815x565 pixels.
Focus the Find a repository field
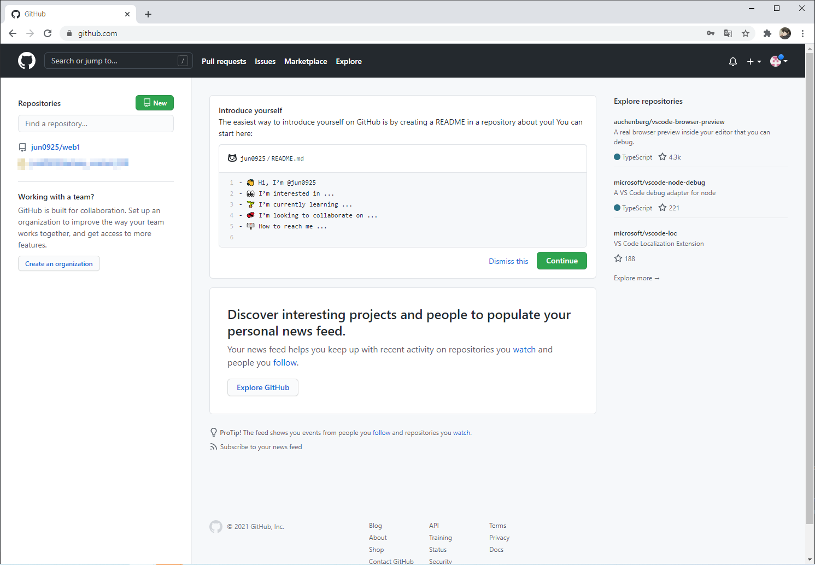pos(96,123)
